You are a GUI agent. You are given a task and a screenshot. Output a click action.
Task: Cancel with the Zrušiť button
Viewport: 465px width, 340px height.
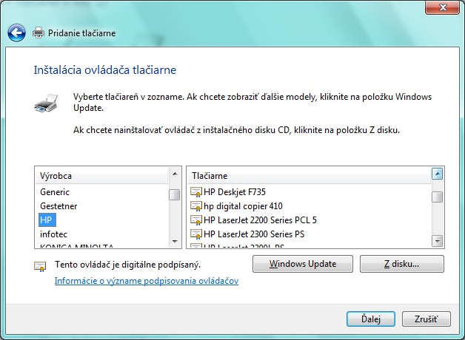tap(426, 319)
